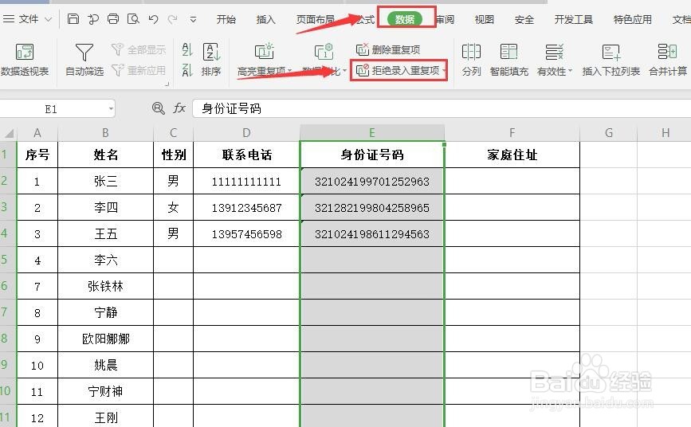Screen dimensions: 691x427
Task: Click the 重新应用 button
Action: [139, 70]
